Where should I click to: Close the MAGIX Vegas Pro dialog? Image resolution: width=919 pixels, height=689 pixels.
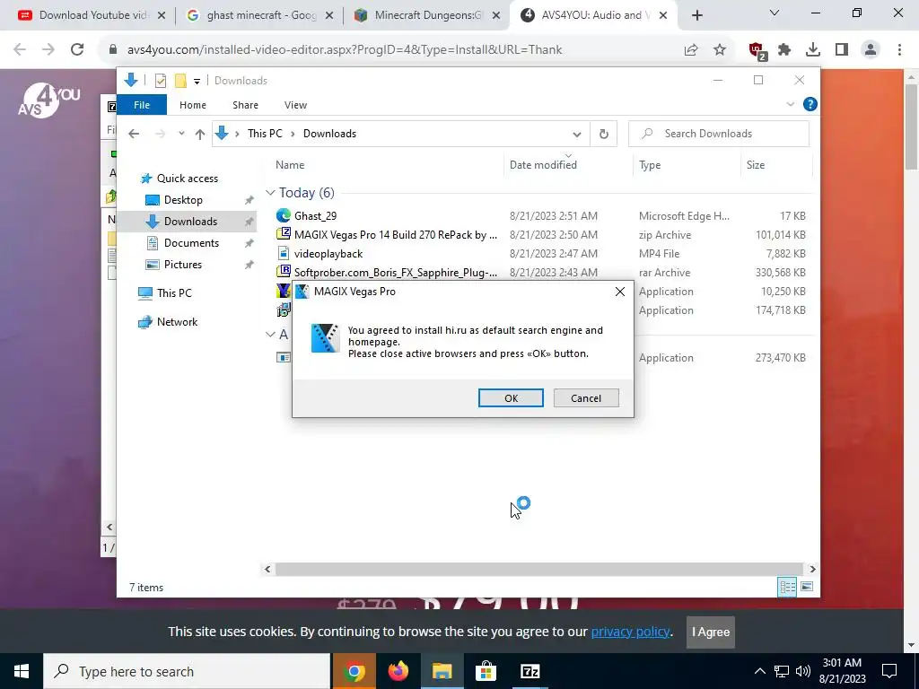coord(619,292)
